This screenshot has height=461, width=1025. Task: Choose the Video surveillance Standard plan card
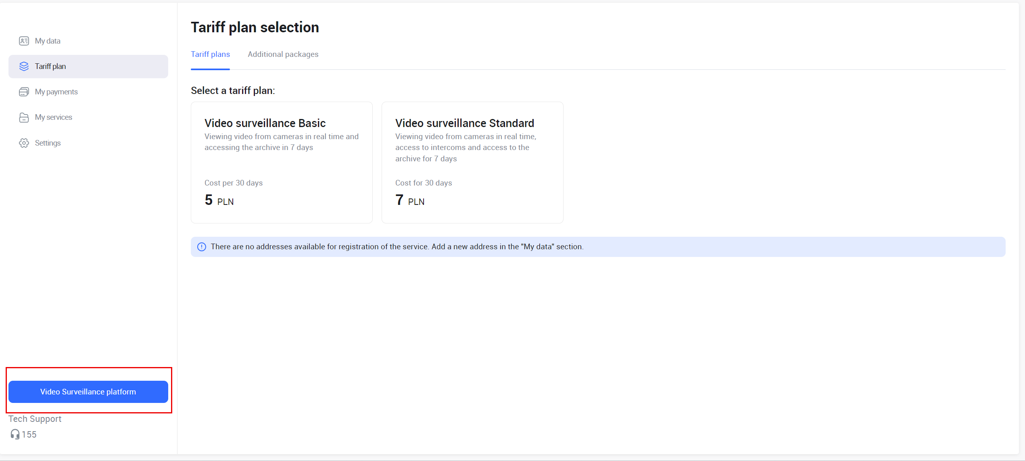(x=472, y=162)
